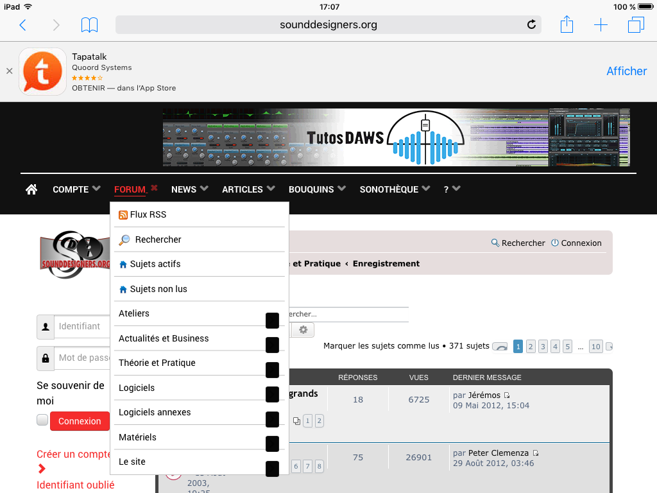Go to page 2 of topics

[x=531, y=347]
